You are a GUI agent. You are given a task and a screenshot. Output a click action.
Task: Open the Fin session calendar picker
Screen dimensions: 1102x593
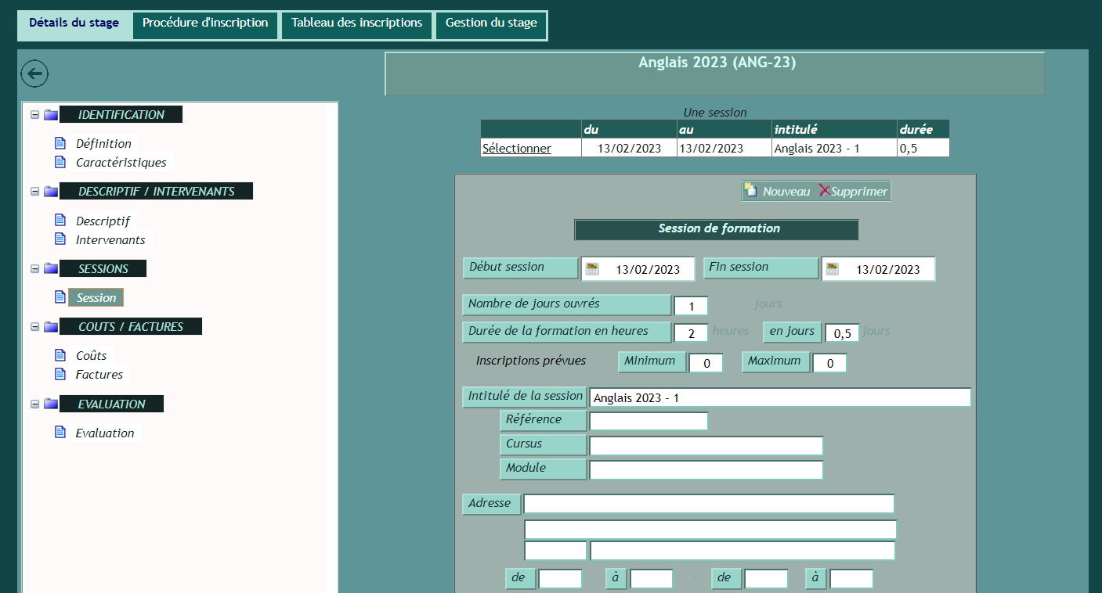(832, 269)
